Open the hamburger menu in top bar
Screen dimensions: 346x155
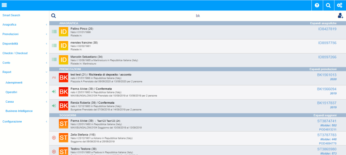4,5
